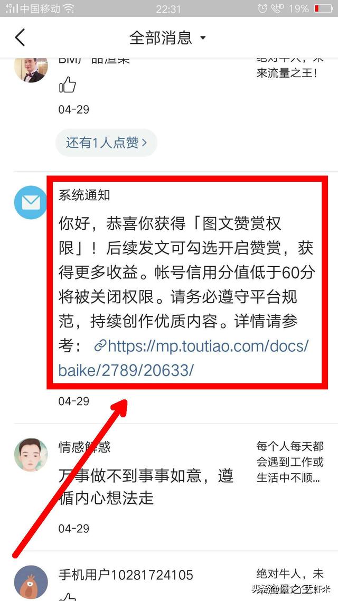The height and width of the screenshot is (601, 338).
Task: Open the bow-tie man's profile avatar
Action: [x=31, y=69]
